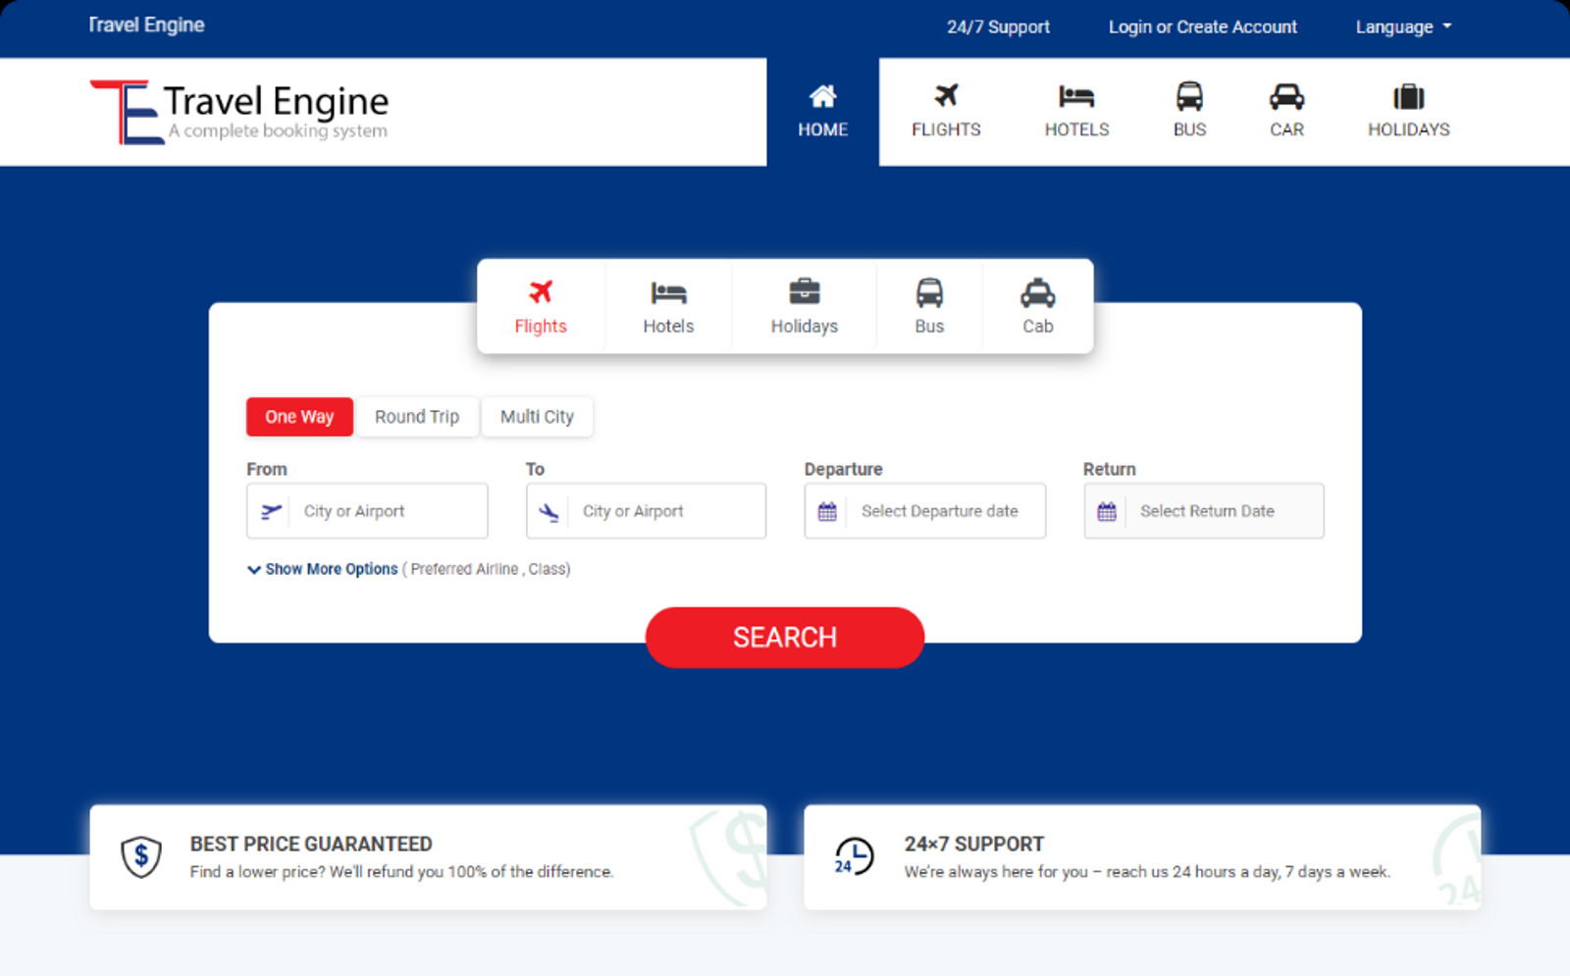Open the Language dropdown

1402,26
